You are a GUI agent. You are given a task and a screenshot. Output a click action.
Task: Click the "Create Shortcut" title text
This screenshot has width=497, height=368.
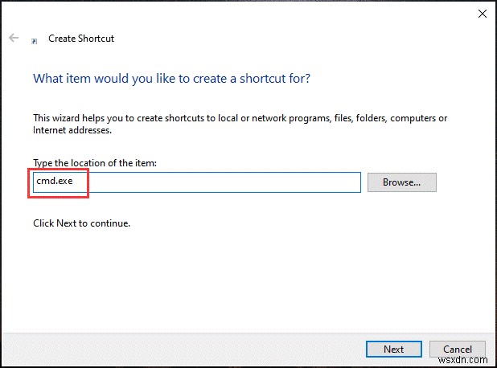point(81,39)
